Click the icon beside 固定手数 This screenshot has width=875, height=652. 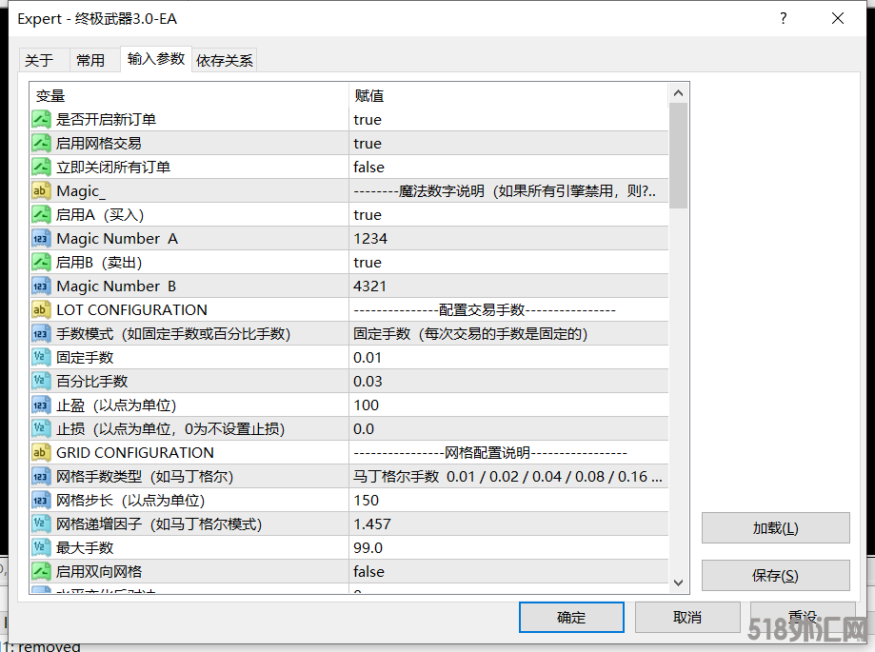(41, 358)
